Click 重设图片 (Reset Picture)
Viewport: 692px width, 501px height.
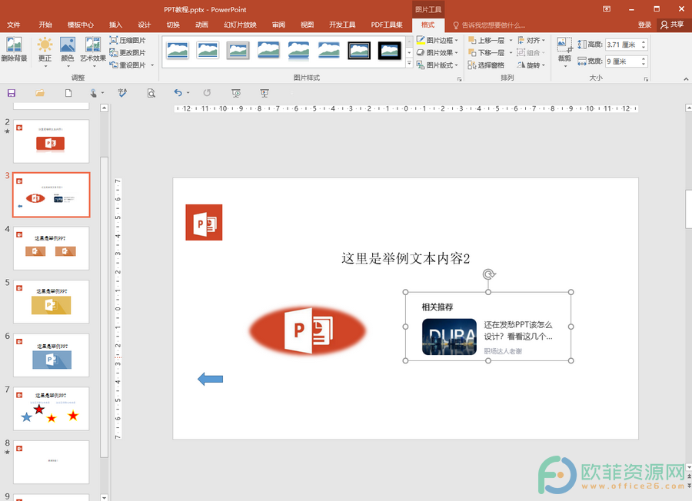pyautogui.click(x=128, y=65)
